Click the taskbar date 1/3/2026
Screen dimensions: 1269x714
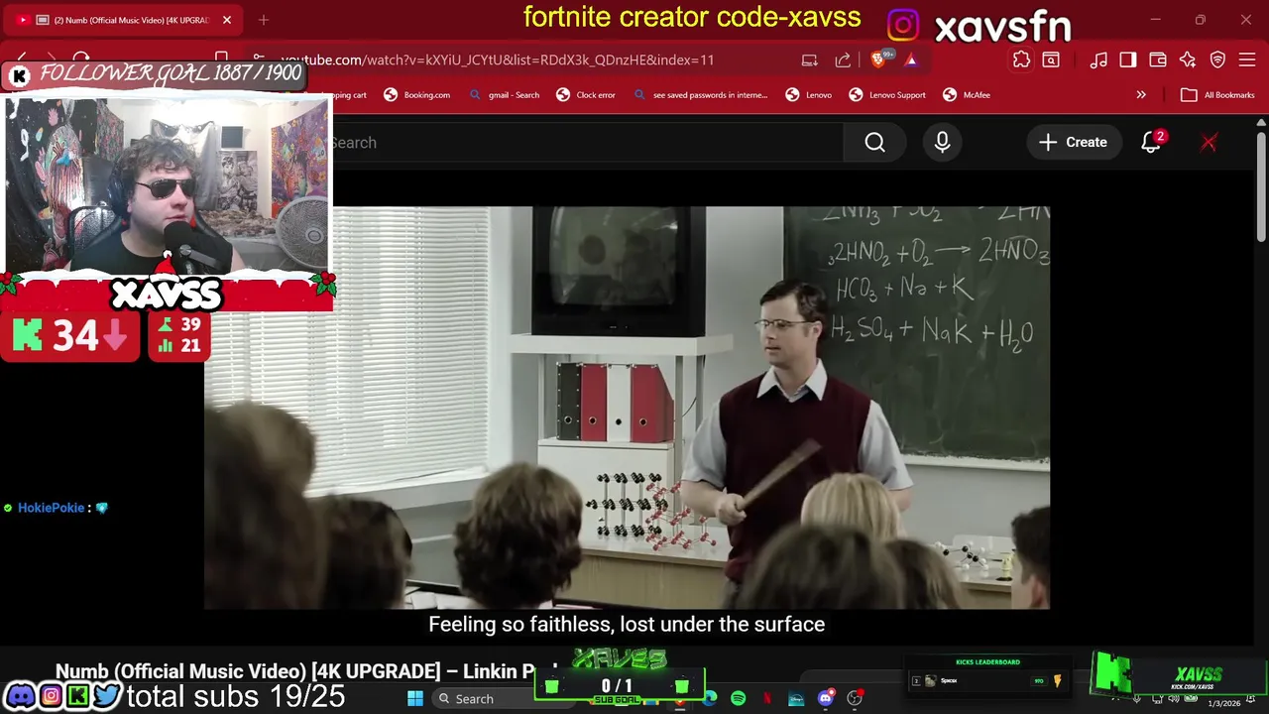pyautogui.click(x=1223, y=704)
